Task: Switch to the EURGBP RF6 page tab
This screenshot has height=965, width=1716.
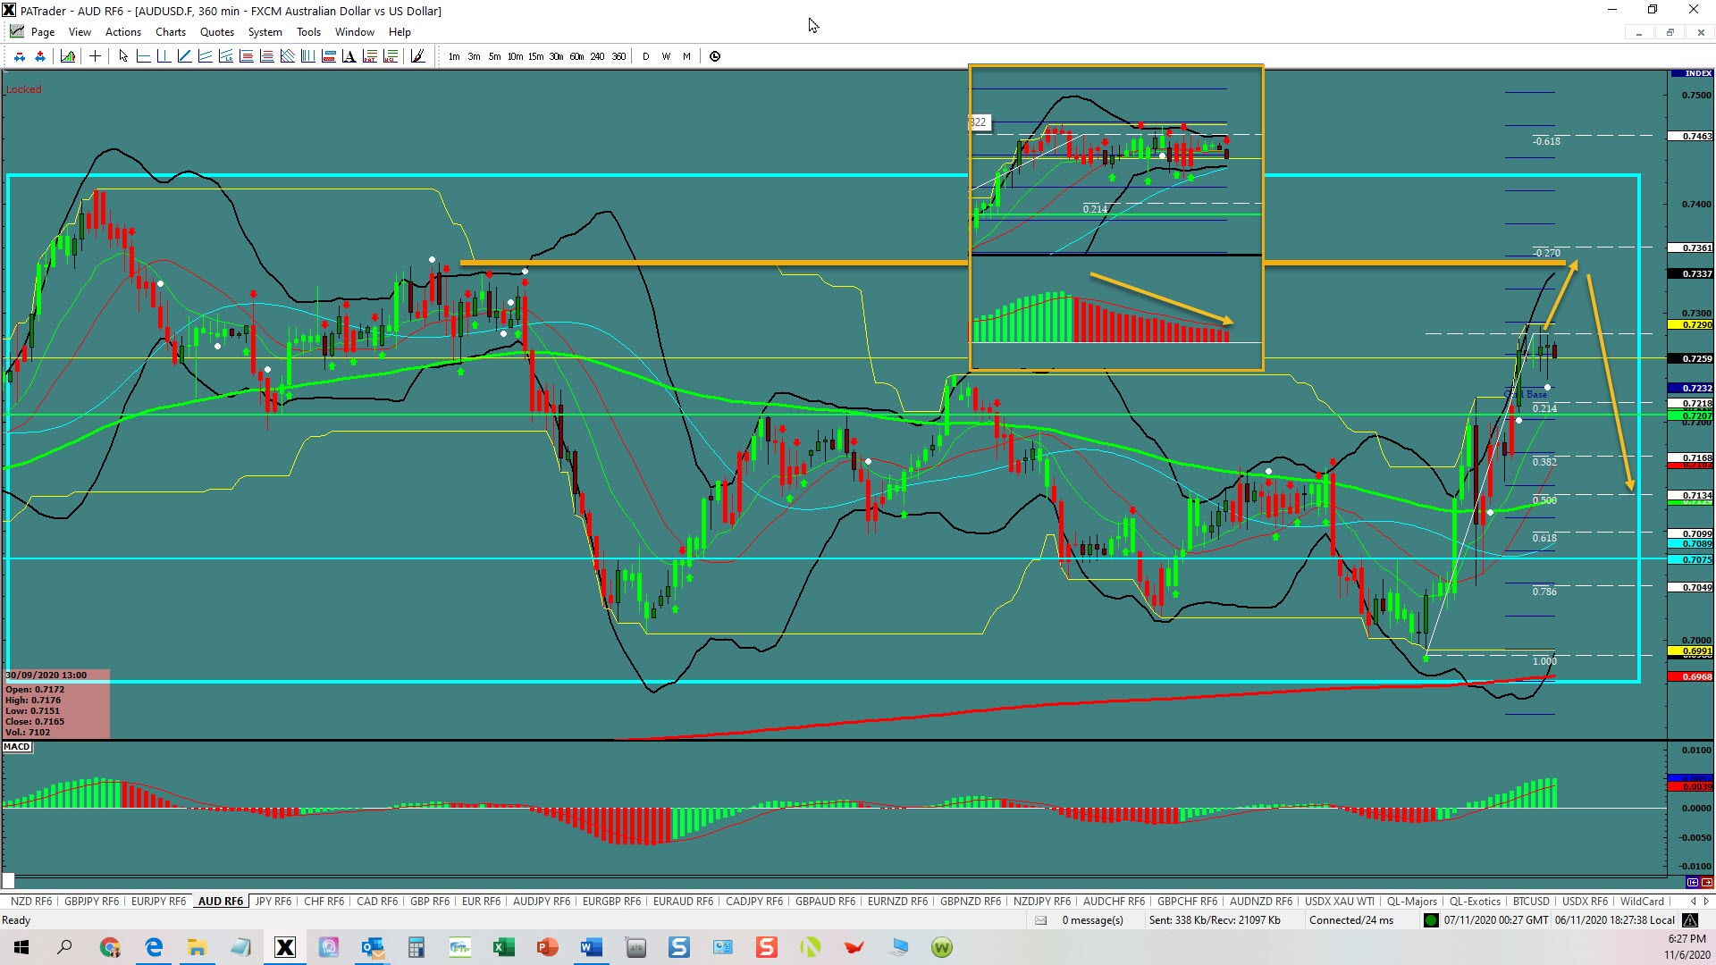Action: [x=611, y=901]
